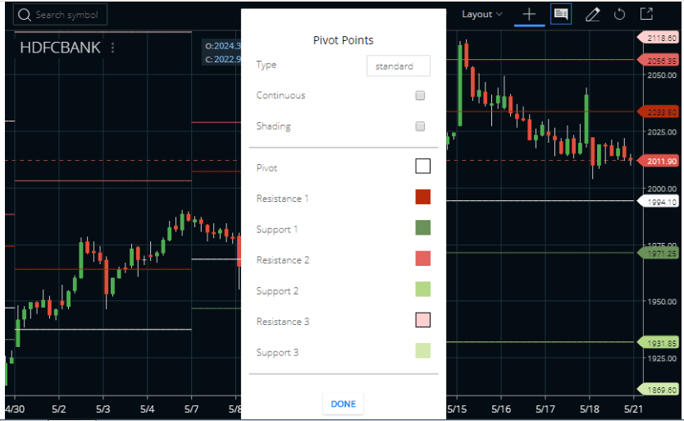Enable the Shading checkbox
684x421 pixels.
click(420, 126)
